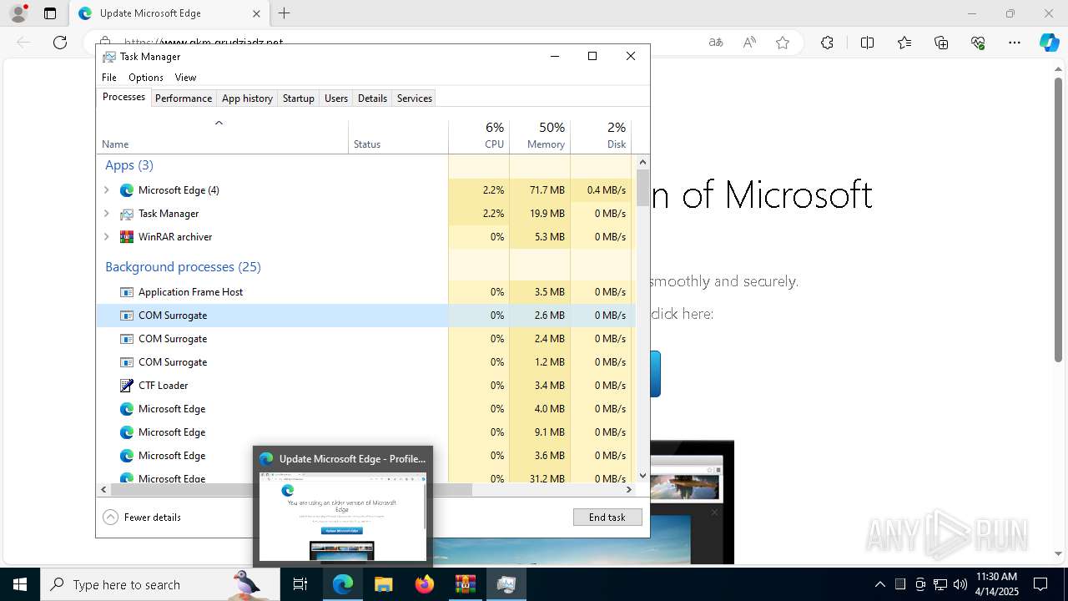Open Task Manager Options menu
This screenshot has height=601, width=1068.
(146, 77)
